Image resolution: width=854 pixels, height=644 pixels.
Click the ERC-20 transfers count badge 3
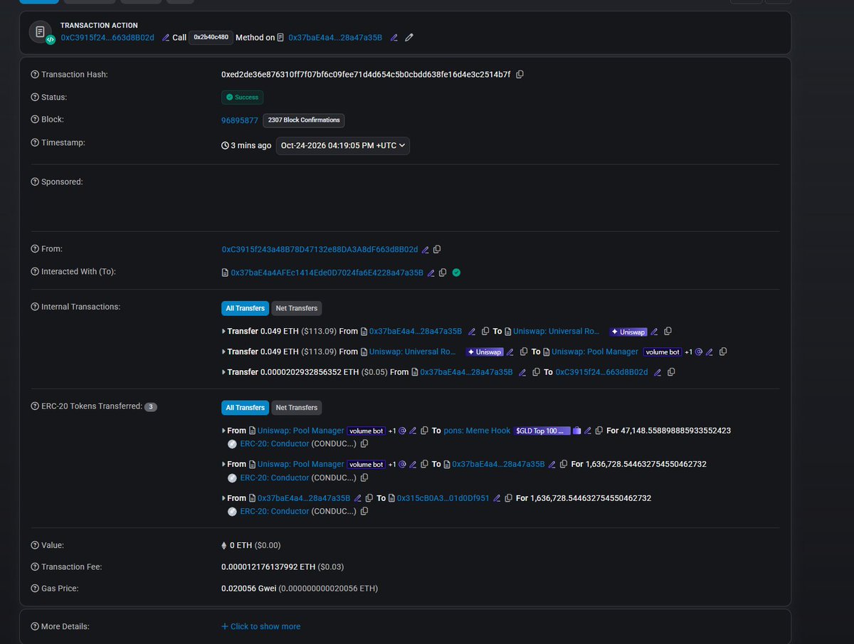150,408
